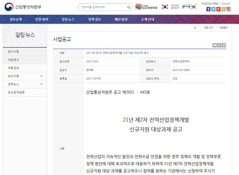Click the Korean flag 국가상징 알아보기 icon

tap(170, 7)
